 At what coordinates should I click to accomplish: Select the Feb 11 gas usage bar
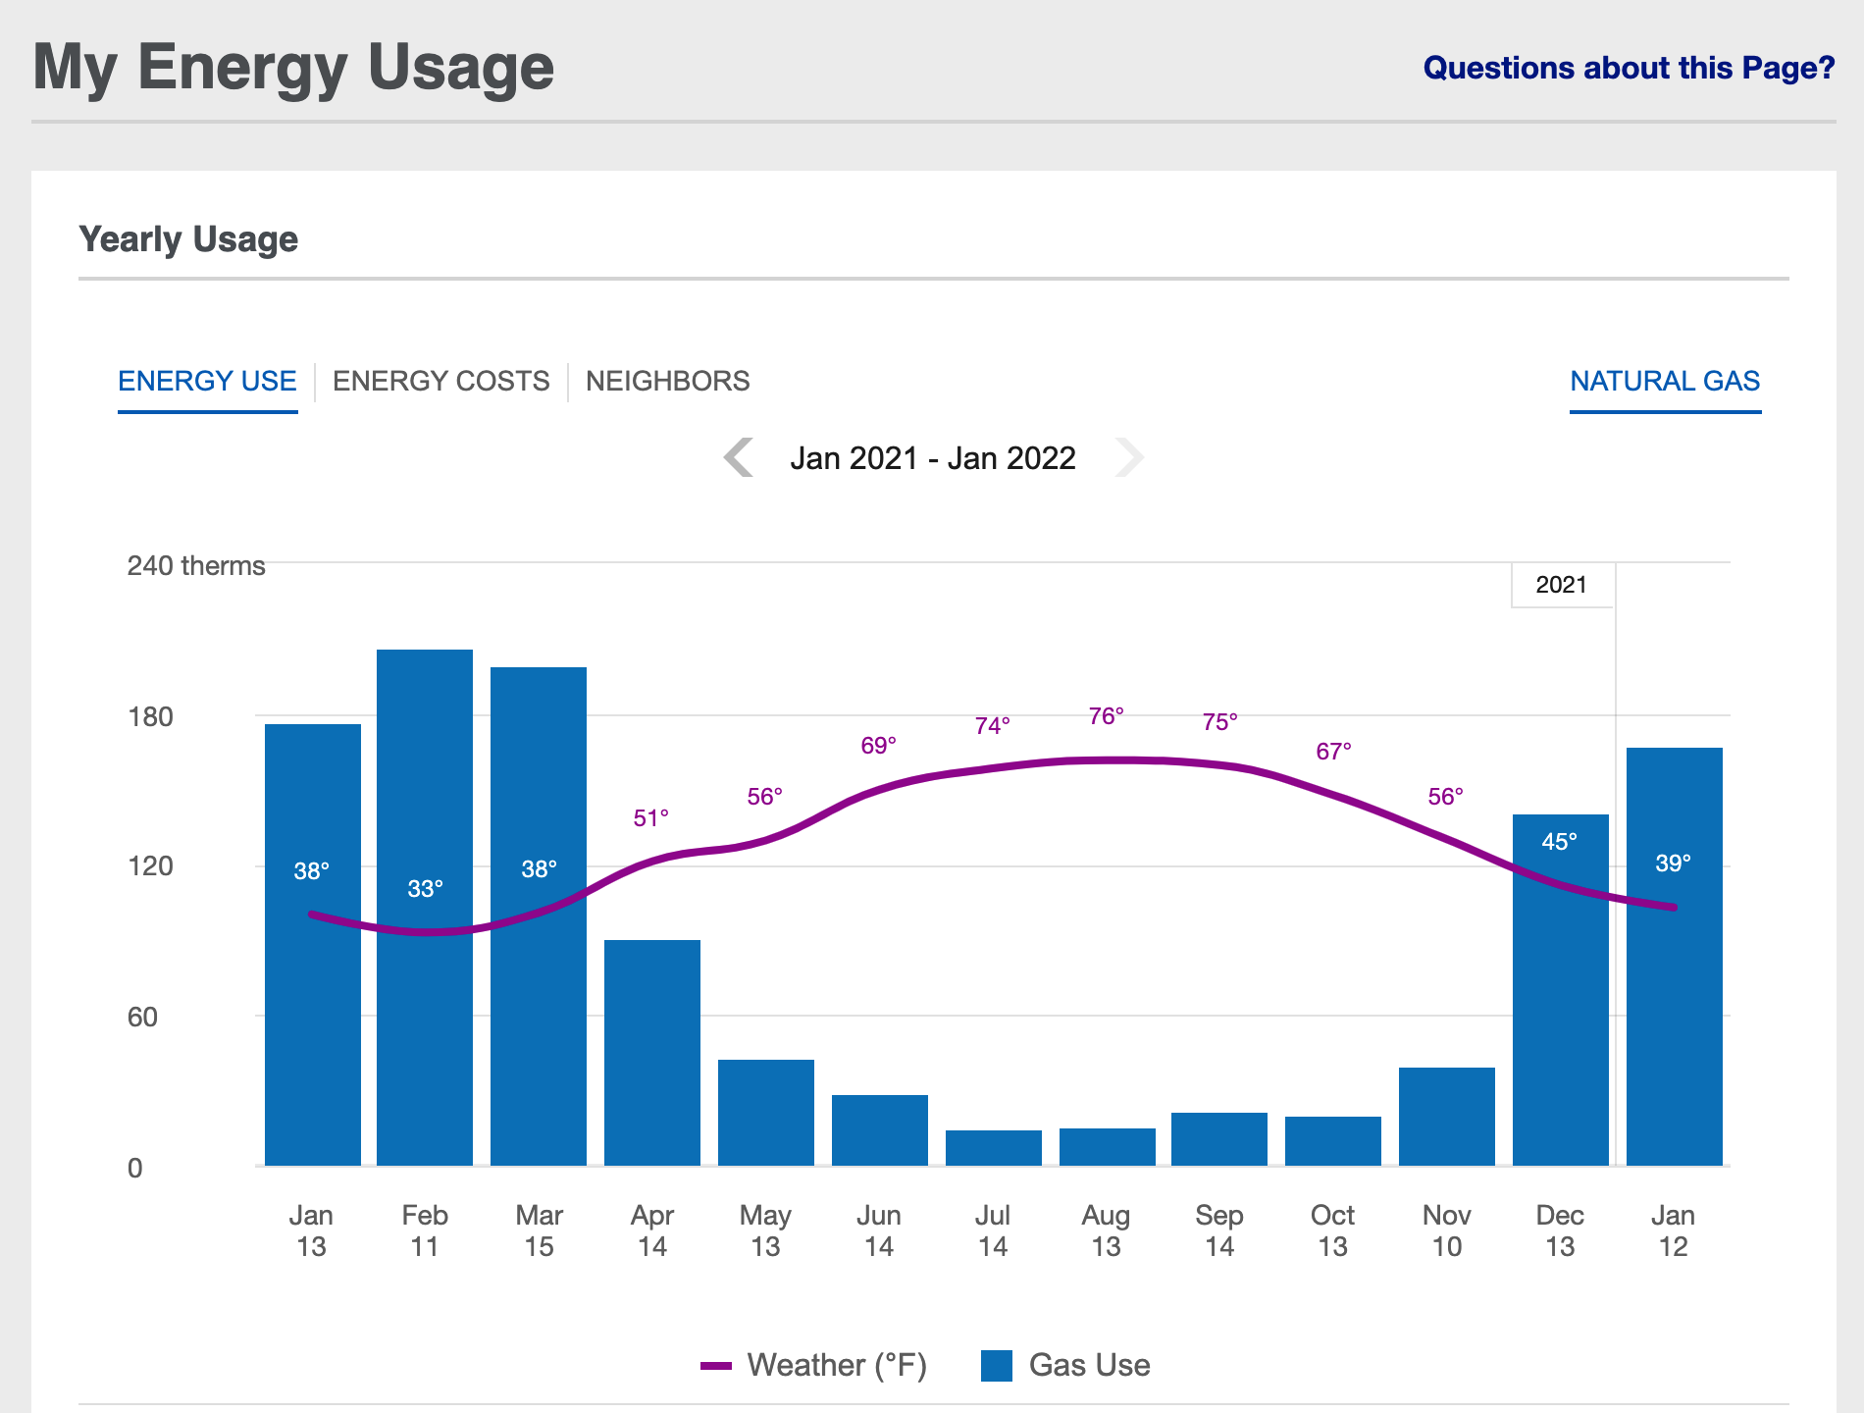tap(425, 908)
